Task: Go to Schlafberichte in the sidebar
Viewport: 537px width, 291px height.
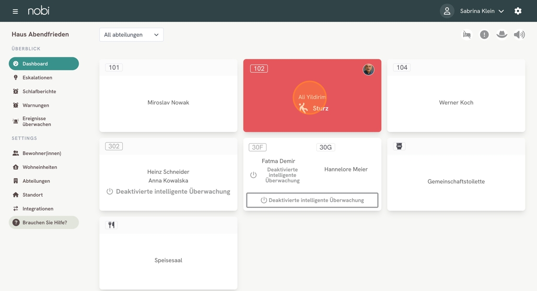Action: 39,91
